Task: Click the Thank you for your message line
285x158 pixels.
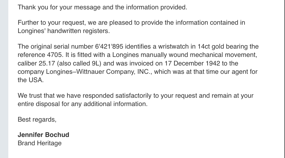Action: 102,7
